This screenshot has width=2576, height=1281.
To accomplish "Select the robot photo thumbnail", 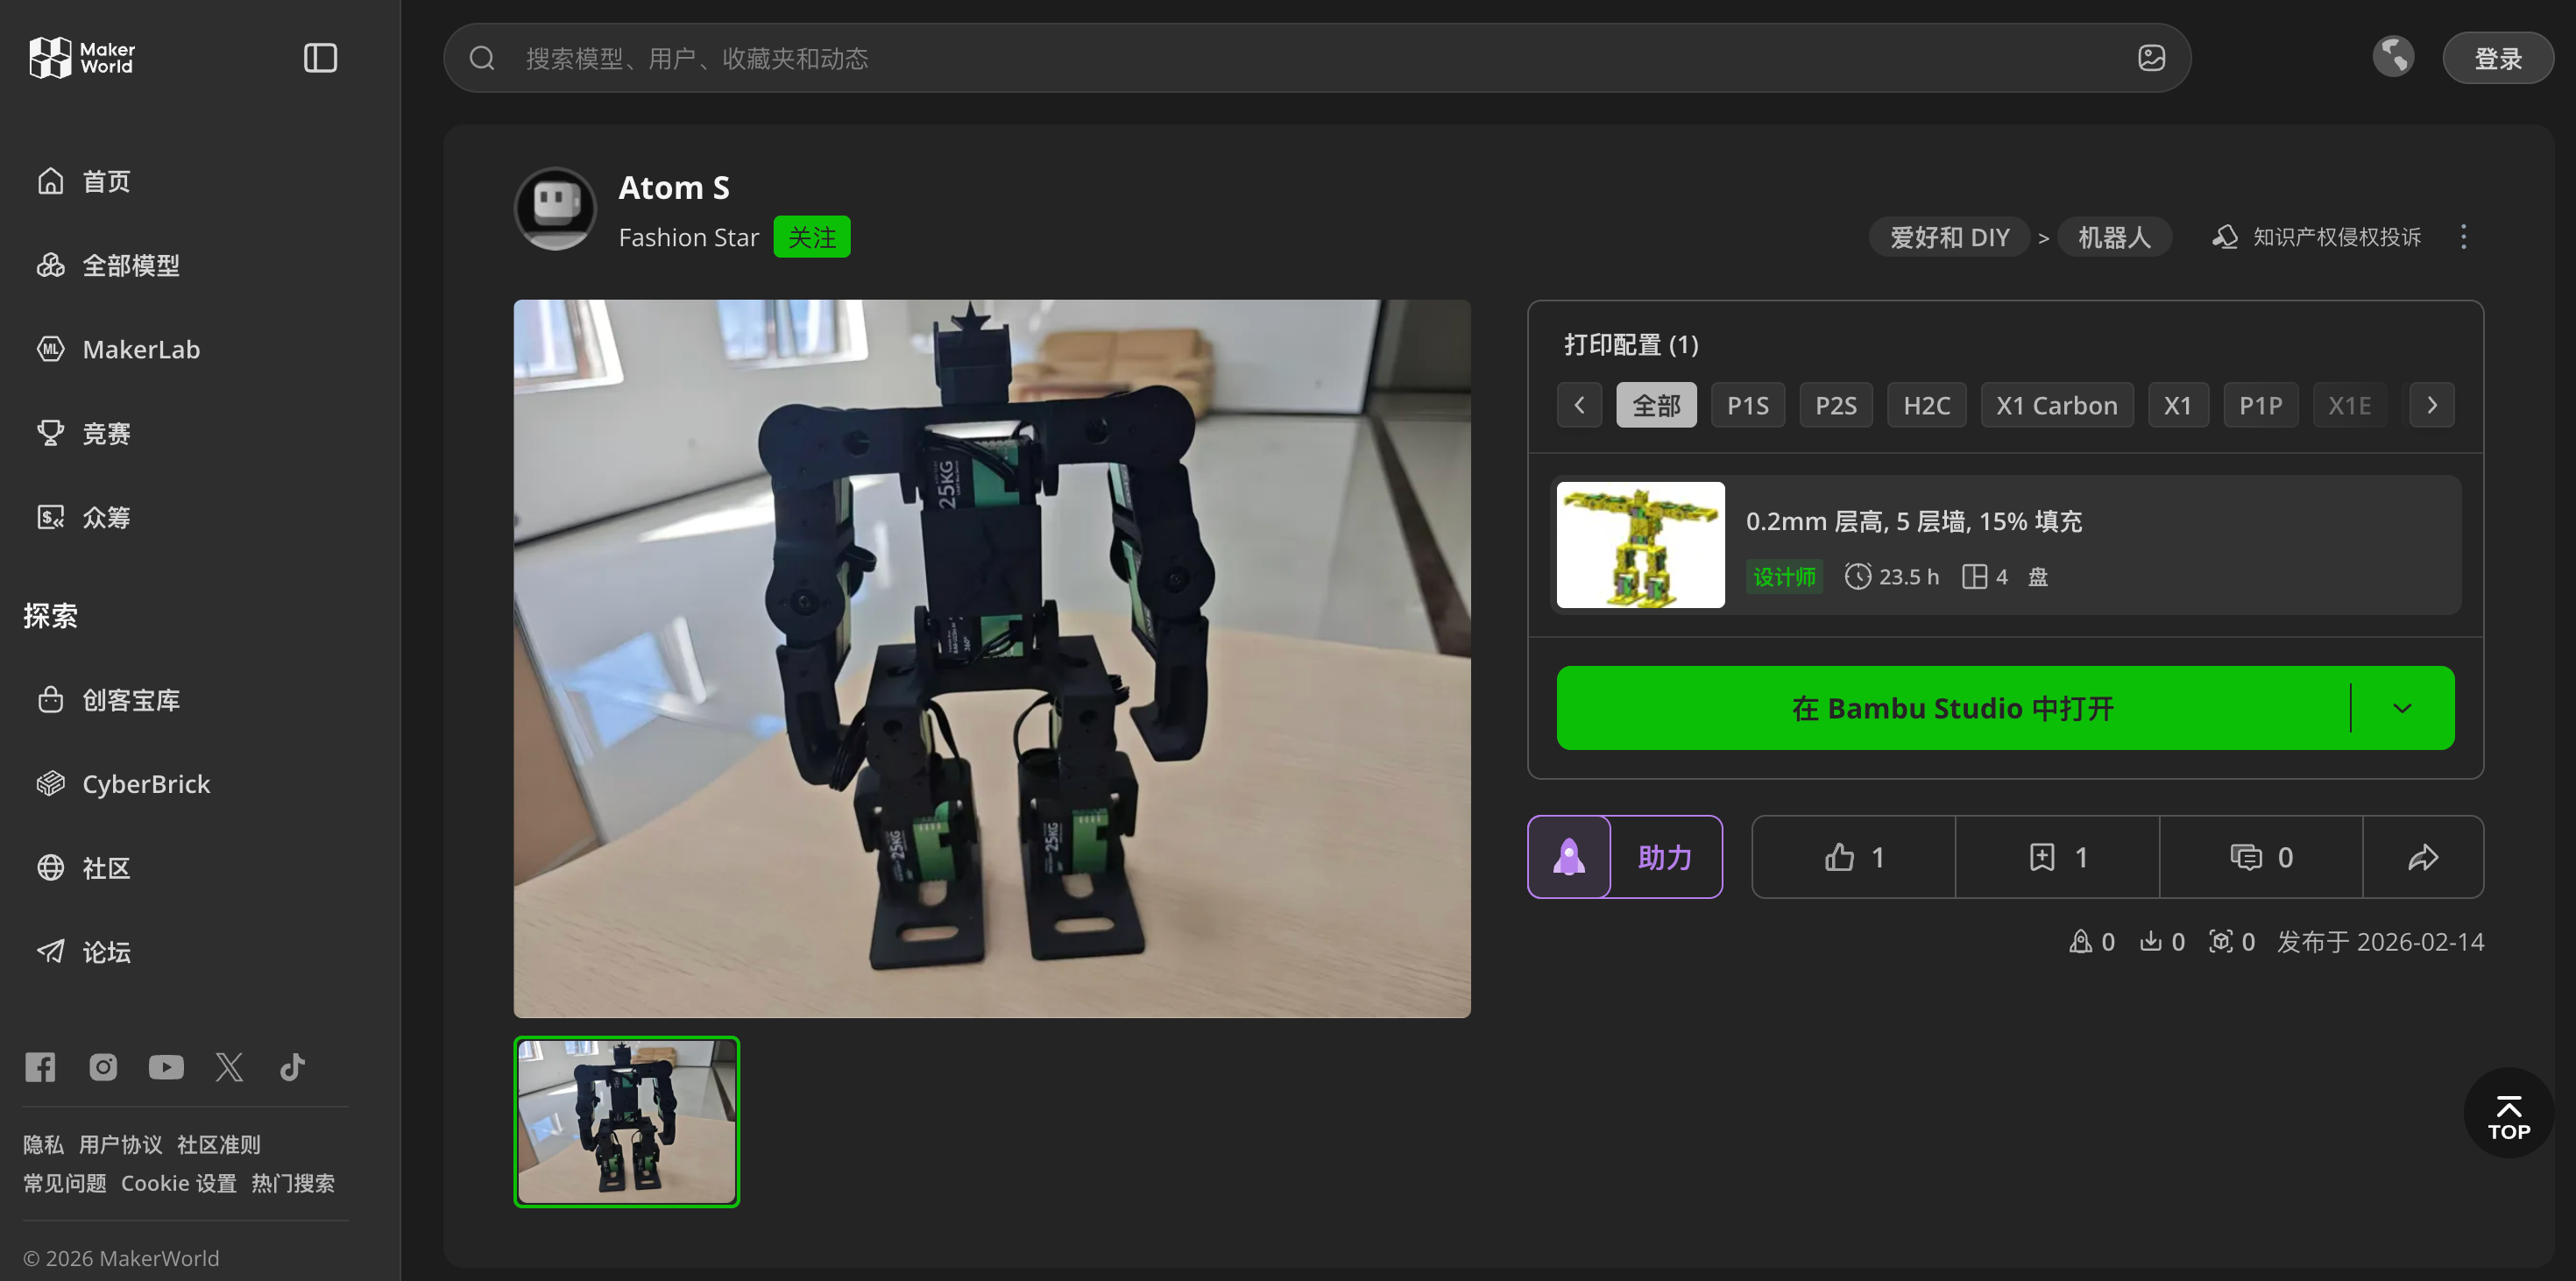I will [627, 1121].
